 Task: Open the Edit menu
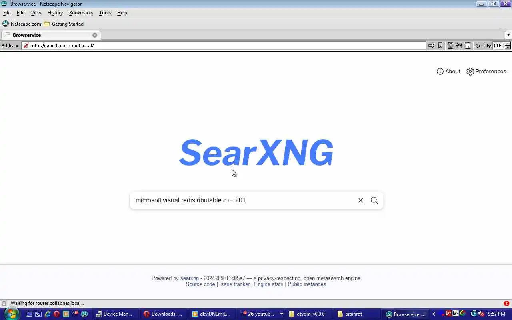pyautogui.click(x=21, y=13)
